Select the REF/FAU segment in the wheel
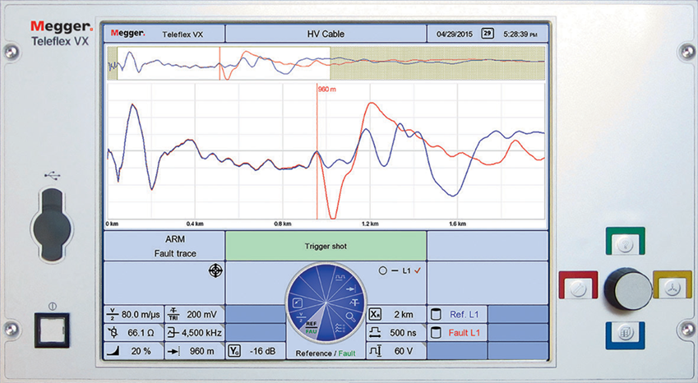This screenshot has width=698, height=383. pyautogui.click(x=311, y=328)
